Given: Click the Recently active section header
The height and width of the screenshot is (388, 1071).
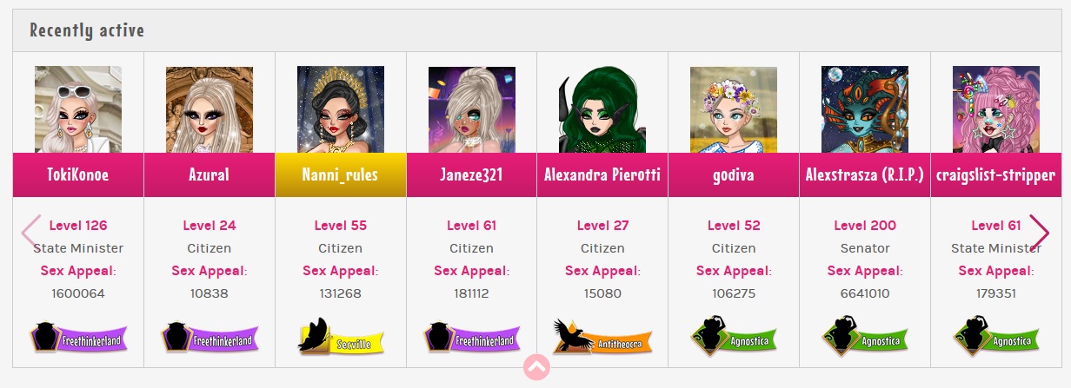Looking at the screenshot, I should point(87,30).
